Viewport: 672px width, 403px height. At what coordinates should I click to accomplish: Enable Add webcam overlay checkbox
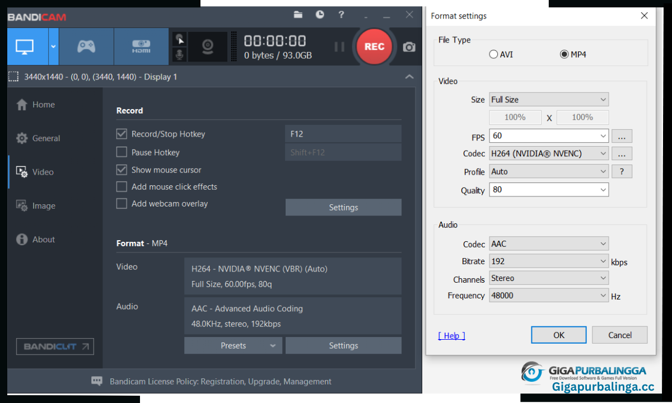point(122,204)
